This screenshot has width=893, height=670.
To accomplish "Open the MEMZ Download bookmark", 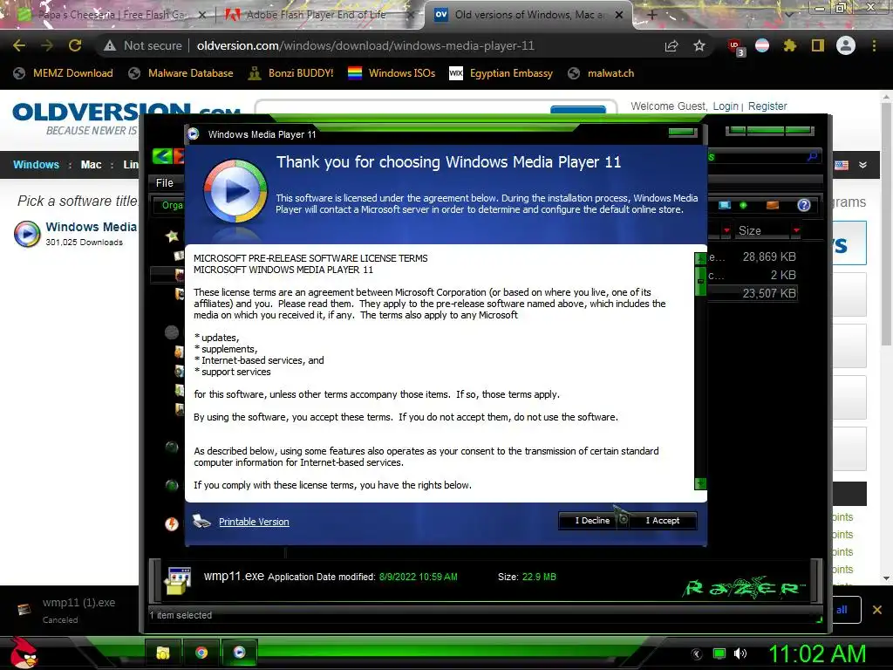I will coord(63,73).
